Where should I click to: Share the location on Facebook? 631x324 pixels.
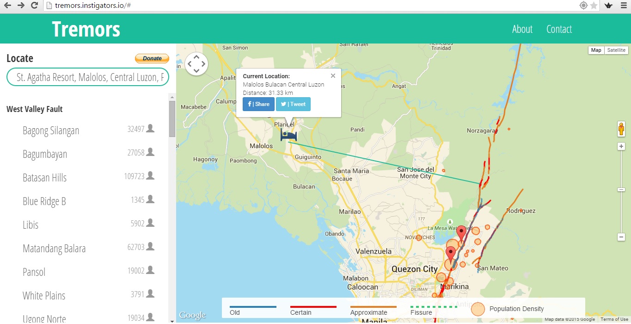tap(258, 104)
